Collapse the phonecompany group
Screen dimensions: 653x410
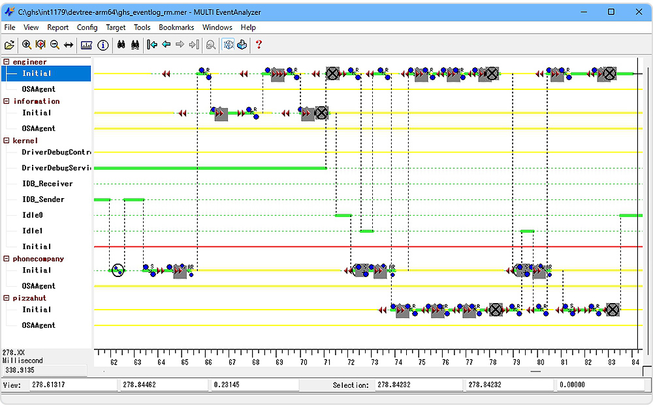7,259
